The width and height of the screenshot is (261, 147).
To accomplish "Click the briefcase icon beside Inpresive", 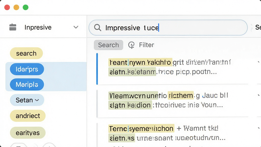I will point(13,27).
